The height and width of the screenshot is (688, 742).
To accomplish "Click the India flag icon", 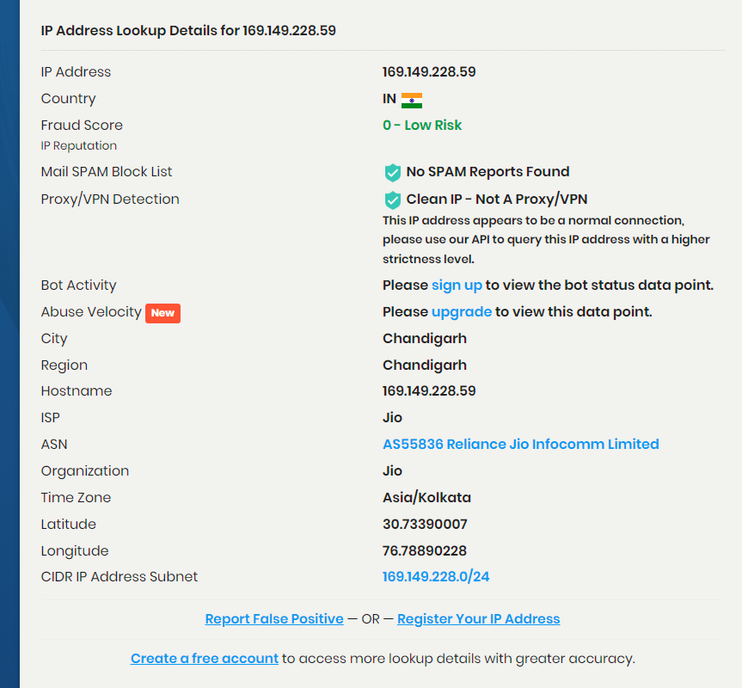I will 411,100.
